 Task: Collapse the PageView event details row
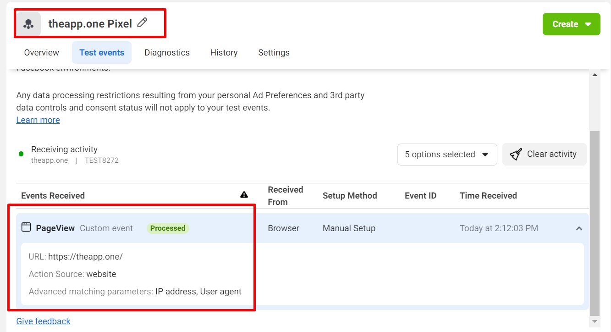pyautogui.click(x=579, y=228)
